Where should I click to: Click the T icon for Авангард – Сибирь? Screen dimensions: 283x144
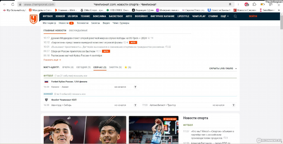pos(135,105)
